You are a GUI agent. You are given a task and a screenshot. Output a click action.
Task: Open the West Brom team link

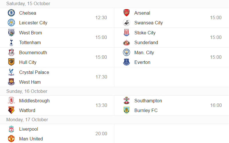pyautogui.click(x=31, y=33)
